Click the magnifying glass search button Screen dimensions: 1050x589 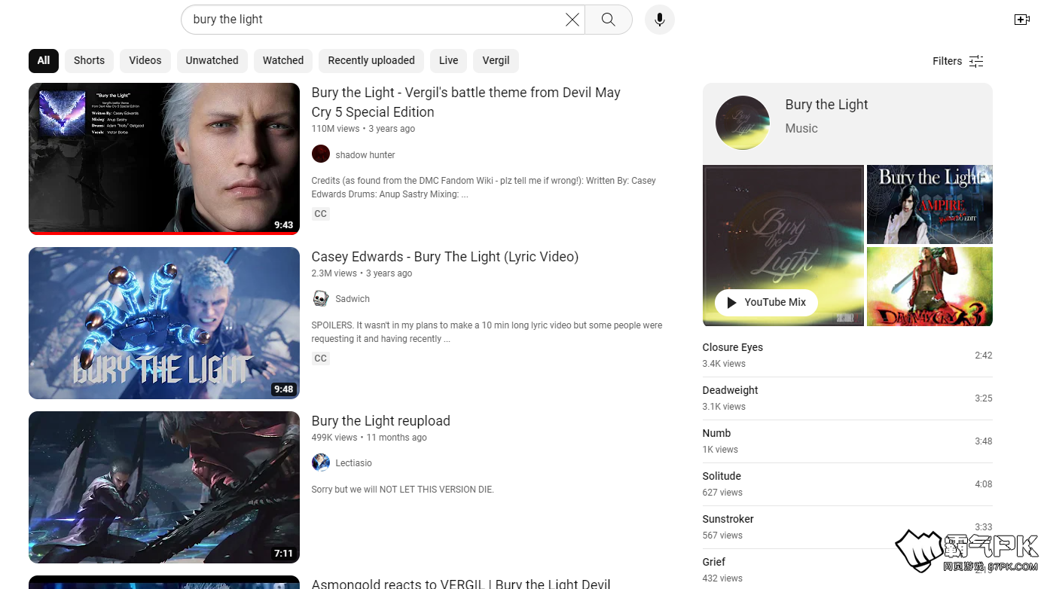click(609, 20)
